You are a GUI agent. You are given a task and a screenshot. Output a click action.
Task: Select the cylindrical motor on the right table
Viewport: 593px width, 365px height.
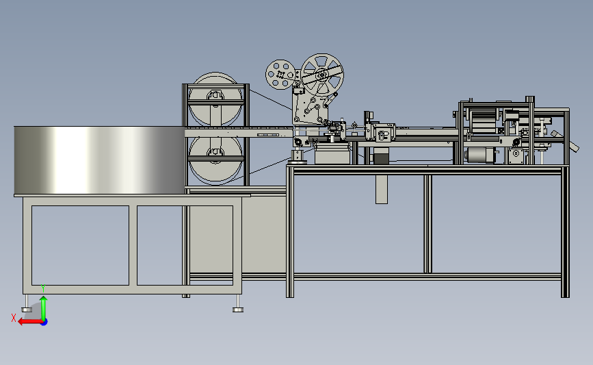click(x=479, y=155)
